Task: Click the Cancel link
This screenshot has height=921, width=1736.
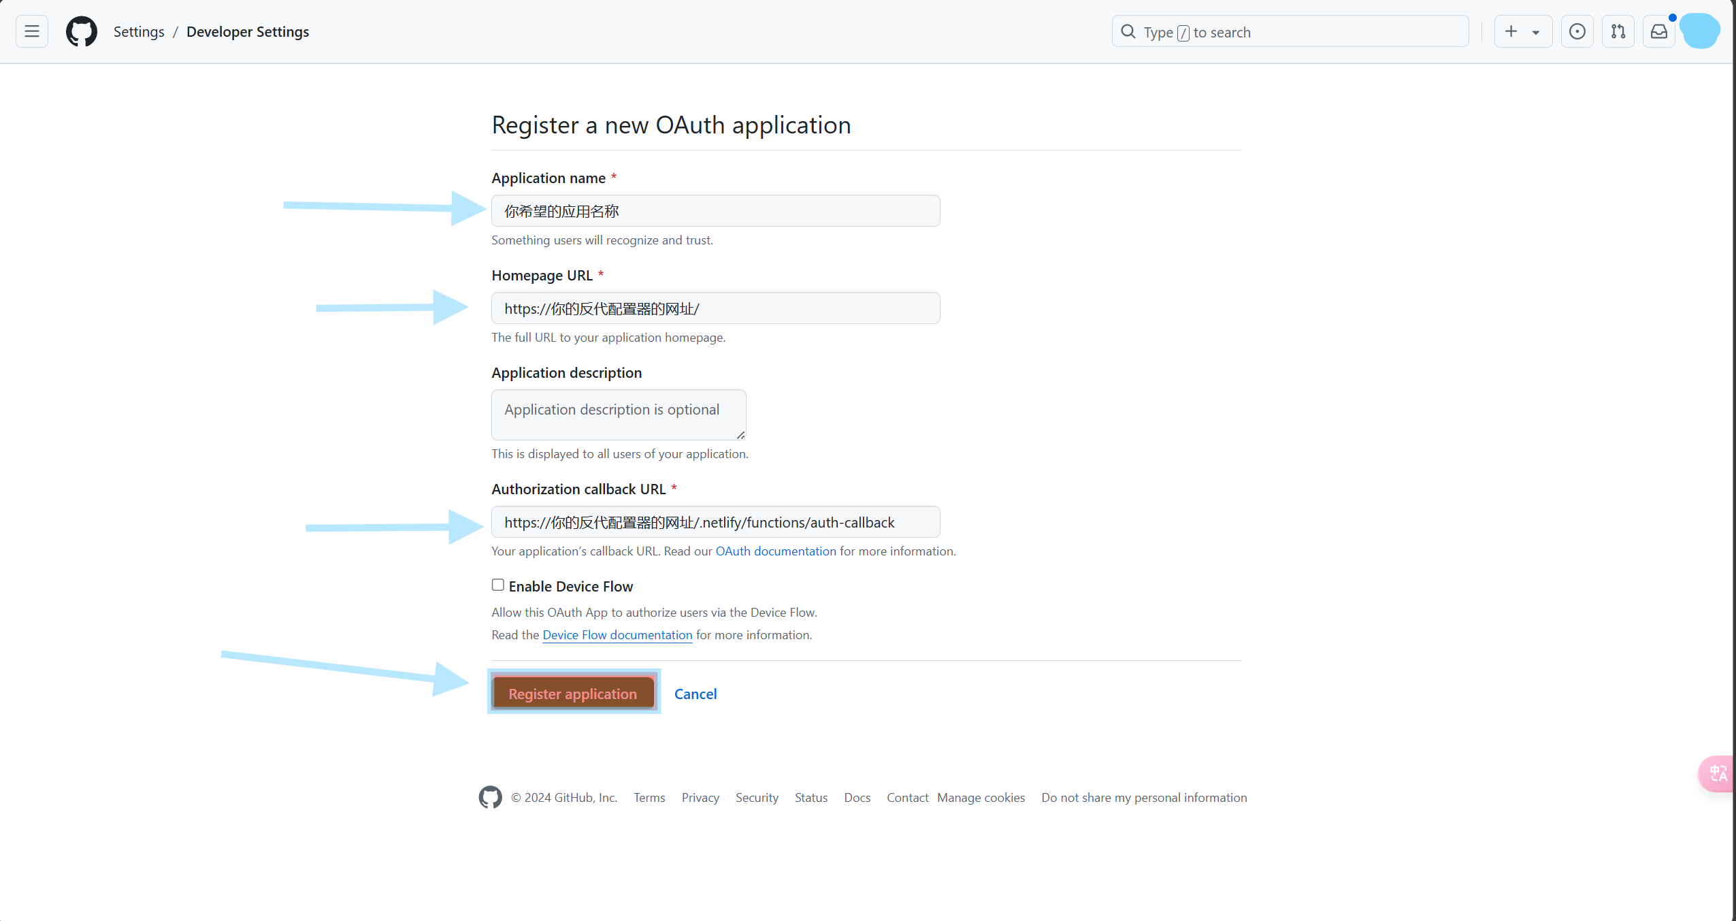Action: [695, 694]
